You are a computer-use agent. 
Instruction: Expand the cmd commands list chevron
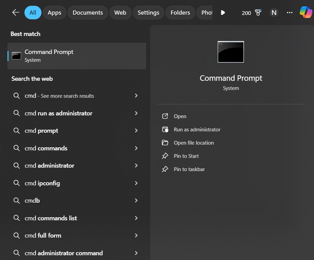136,218
